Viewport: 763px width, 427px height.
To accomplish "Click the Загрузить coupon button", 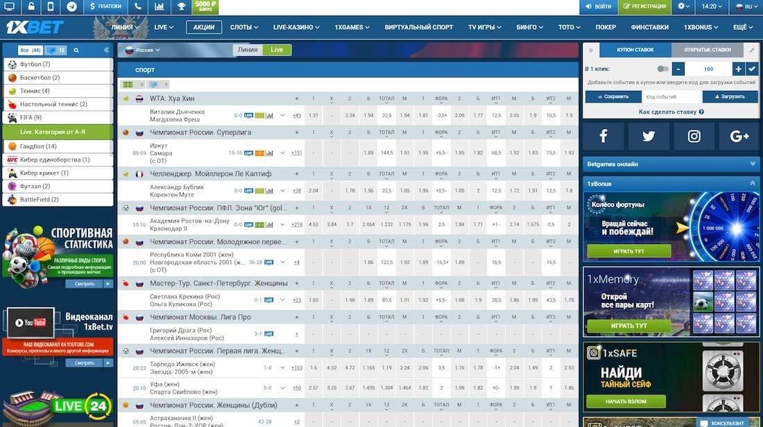I will click(x=730, y=97).
